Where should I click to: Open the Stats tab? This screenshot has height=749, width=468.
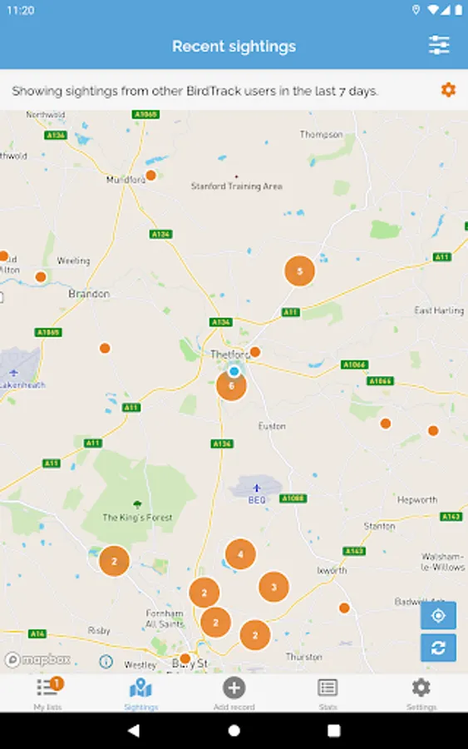(x=328, y=693)
